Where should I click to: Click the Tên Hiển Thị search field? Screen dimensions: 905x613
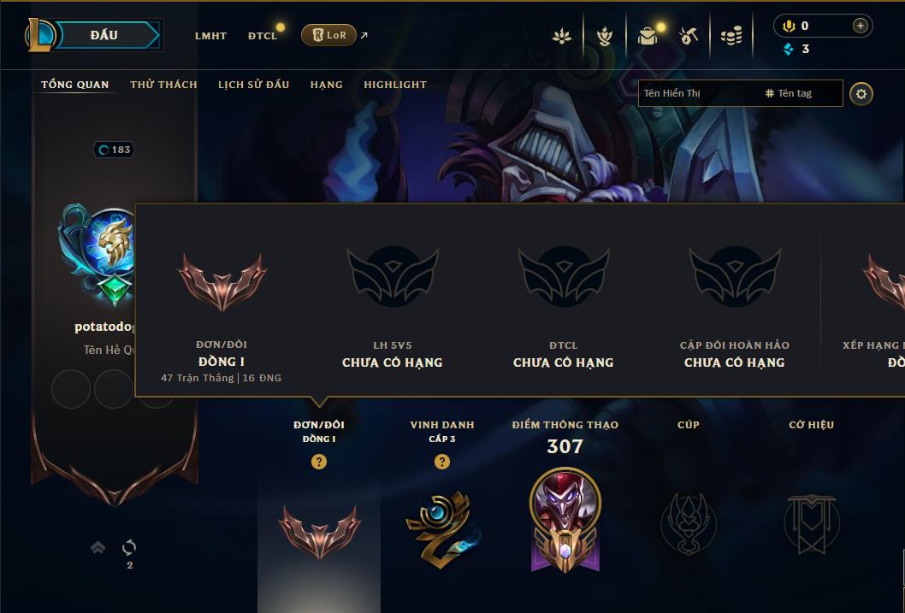pos(698,93)
